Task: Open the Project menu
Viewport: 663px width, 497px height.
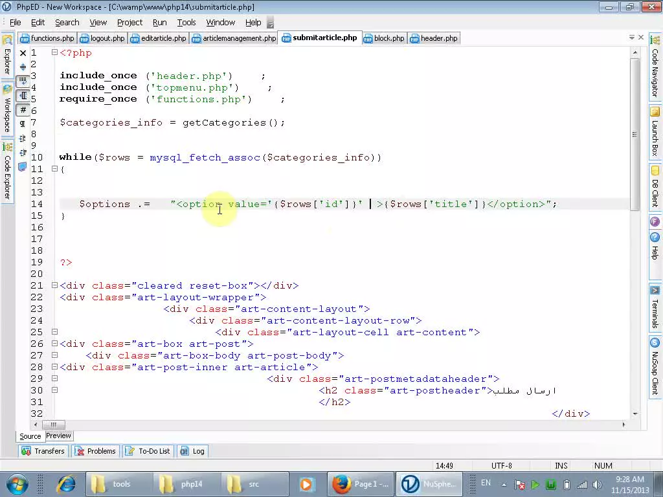Action: (129, 22)
